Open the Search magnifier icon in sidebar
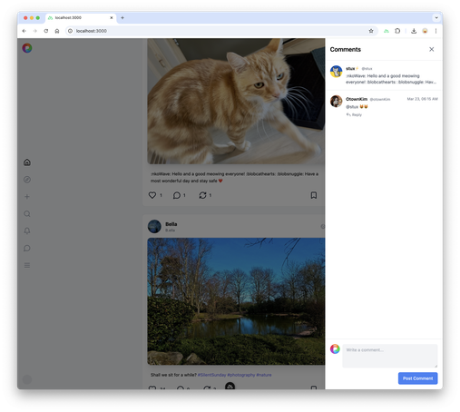460x412 pixels. click(x=27, y=214)
